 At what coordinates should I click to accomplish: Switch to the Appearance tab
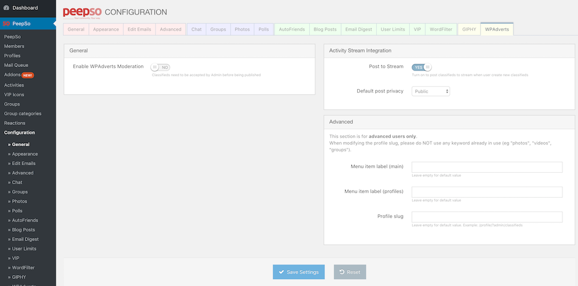pos(106,29)
